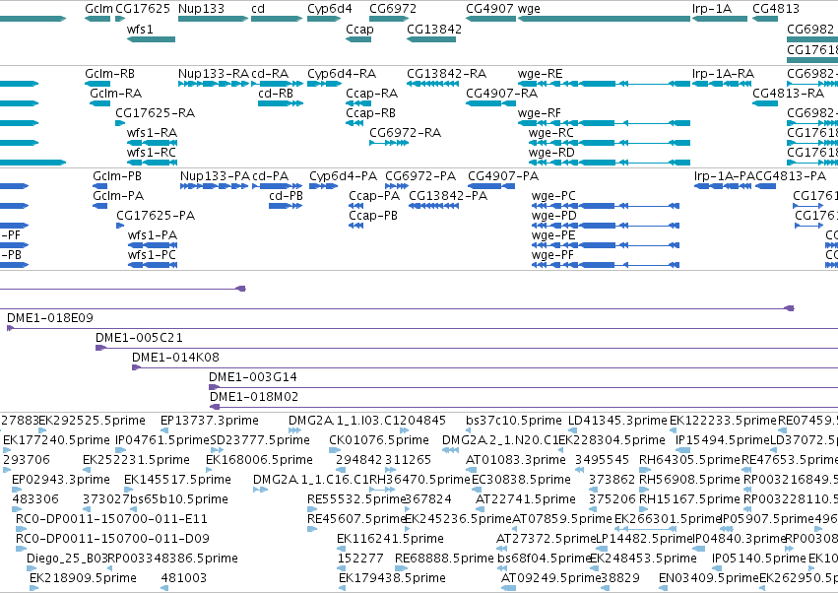Screen dimensions: 838x593
Task: Click the Cyp6d4-PA protein label
Action: tap(343, 176)
